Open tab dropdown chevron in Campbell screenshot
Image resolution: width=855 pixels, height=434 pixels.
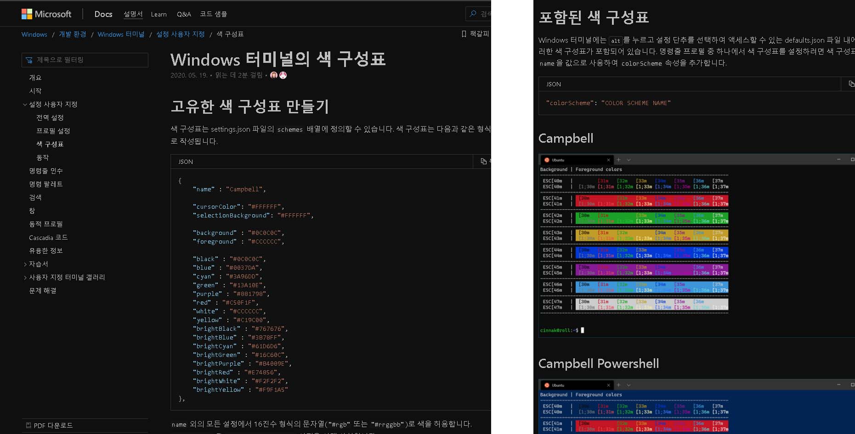[x=629, y=160]
